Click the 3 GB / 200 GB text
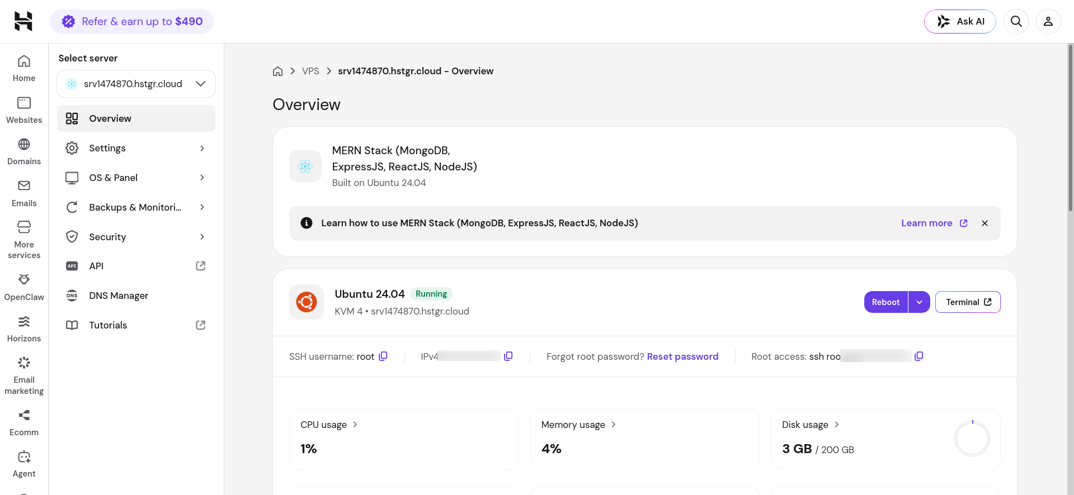The width and height of the screenshot is (1074, 495). tap(818, 449)
